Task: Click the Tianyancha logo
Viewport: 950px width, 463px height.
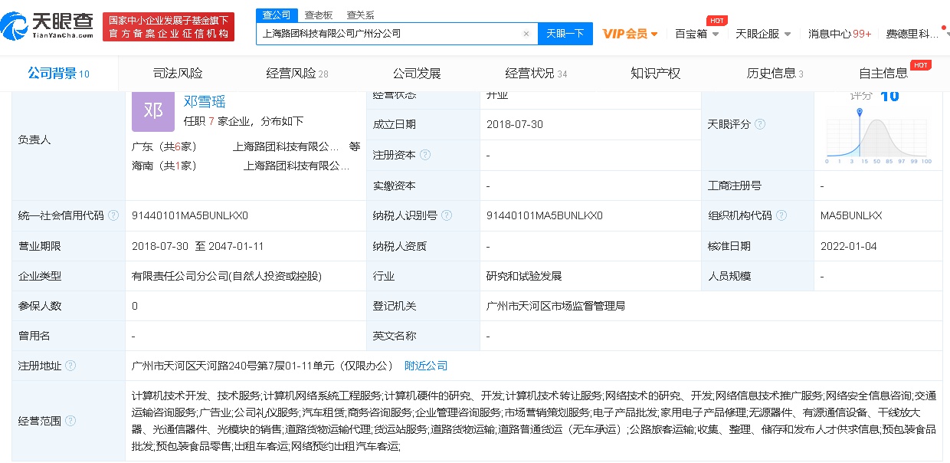Action: coord(47,26)
